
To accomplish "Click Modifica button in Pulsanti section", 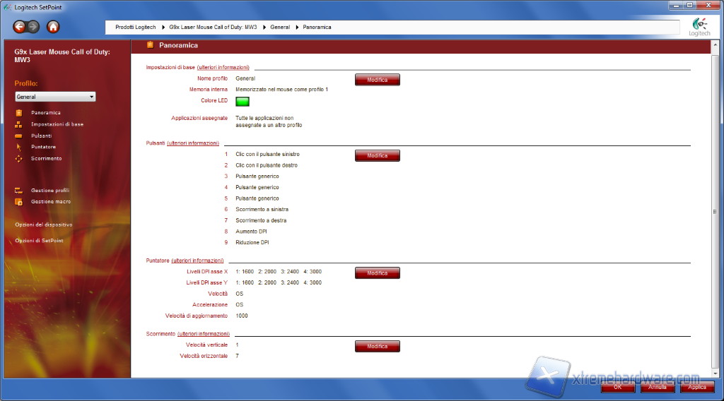I will 377,155.
